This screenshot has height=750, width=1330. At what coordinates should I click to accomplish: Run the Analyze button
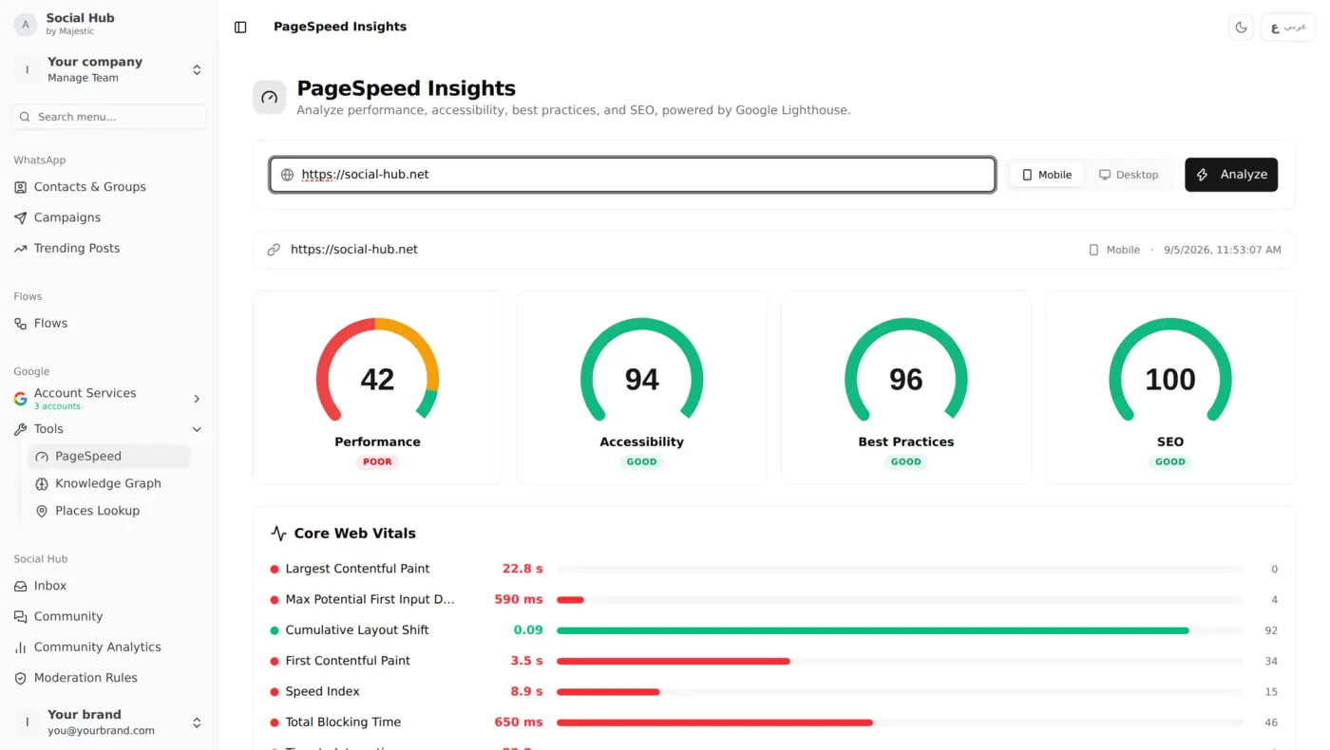coord(1231,175)
